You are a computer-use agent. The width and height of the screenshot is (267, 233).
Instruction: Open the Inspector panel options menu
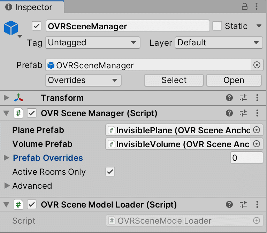click(x=257, y=7)
